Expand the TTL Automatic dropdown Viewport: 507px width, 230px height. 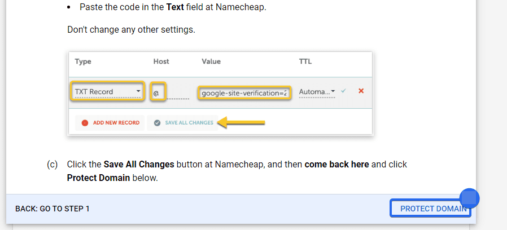[317, 91]
